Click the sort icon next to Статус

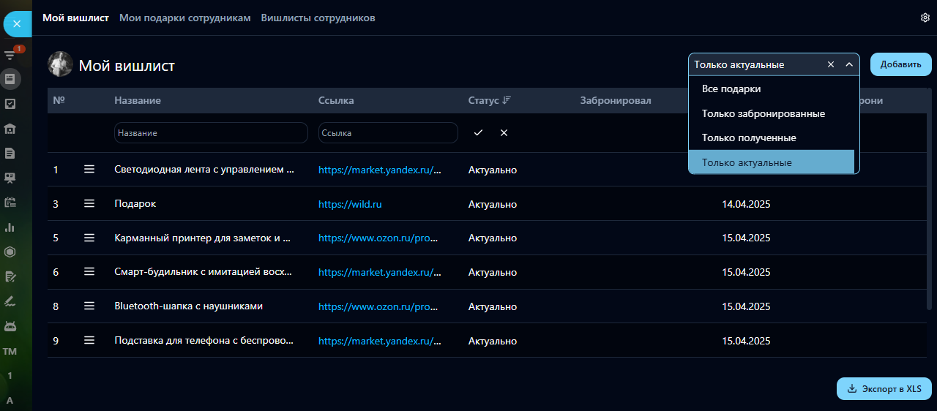coord(507,100)
